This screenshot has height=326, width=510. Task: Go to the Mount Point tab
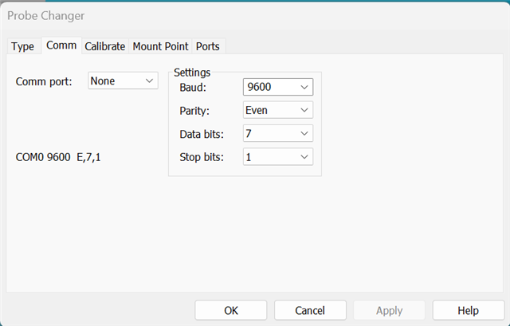161,46
